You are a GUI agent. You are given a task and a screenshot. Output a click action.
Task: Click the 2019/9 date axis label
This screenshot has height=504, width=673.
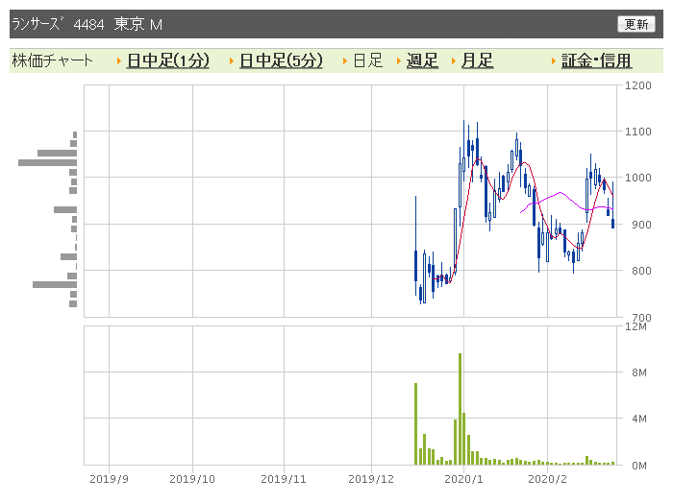(109, 479)
